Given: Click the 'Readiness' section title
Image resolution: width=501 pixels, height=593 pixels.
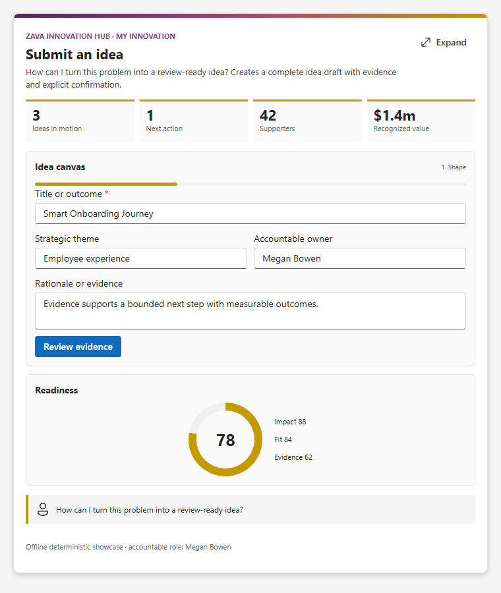Looking at the screenshot, I should (57, 390).
